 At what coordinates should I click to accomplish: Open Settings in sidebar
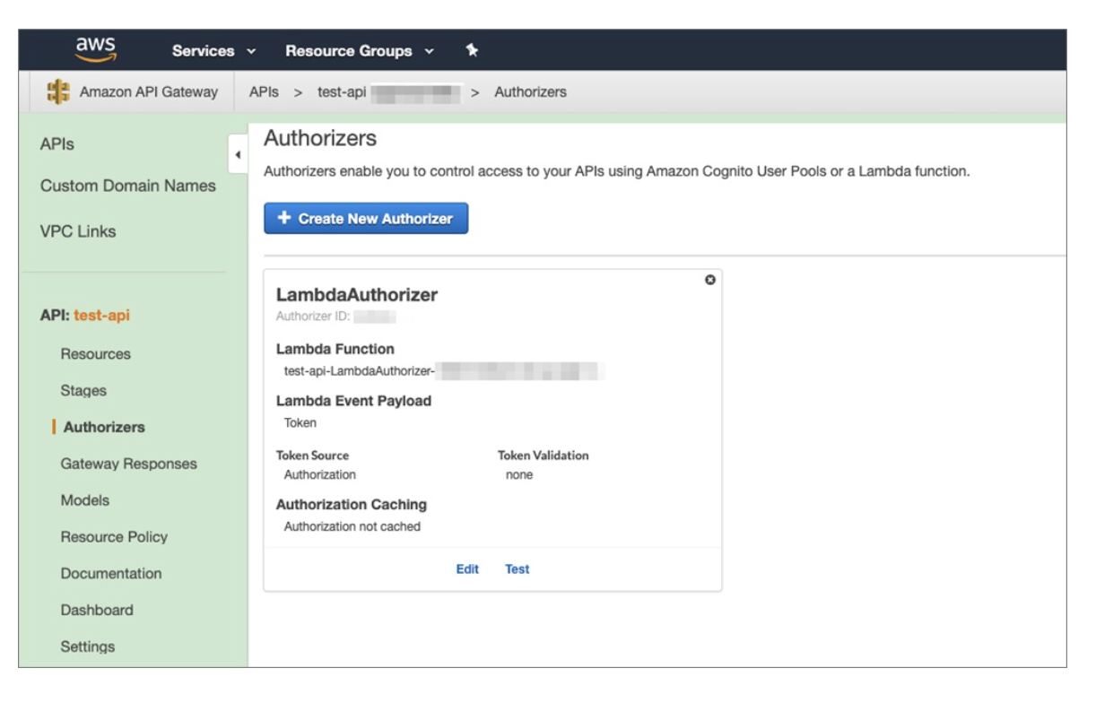pyautogui.click(x=88, y=647)
